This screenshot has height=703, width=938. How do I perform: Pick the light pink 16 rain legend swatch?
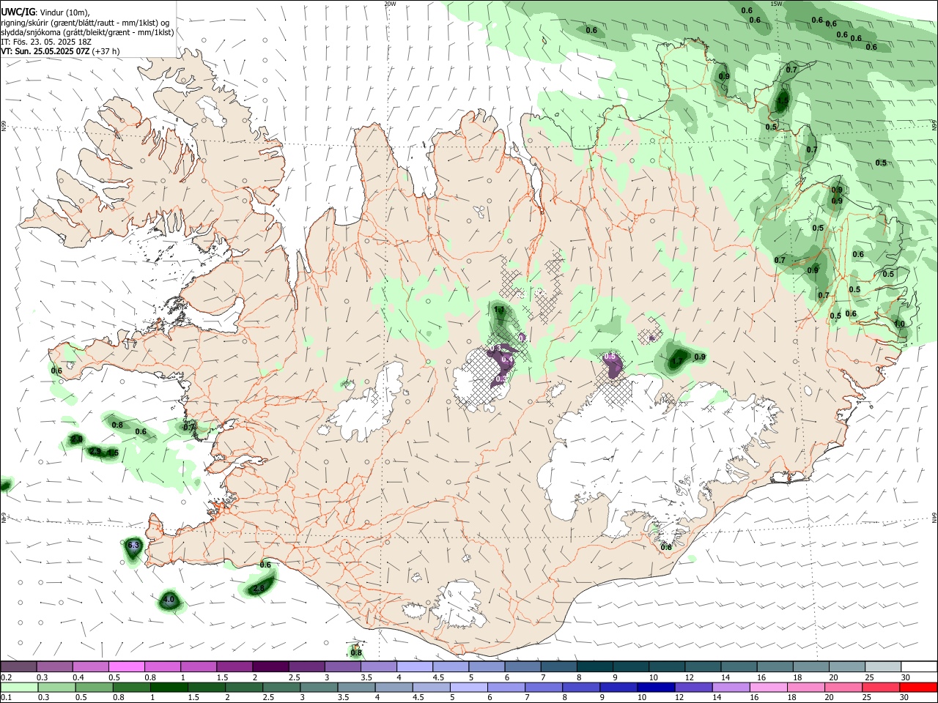click(x=768, y=687)
